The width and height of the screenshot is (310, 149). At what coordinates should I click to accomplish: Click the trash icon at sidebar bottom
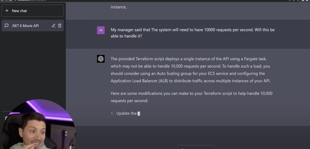pos(5,118)
